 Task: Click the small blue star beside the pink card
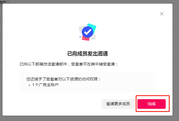pos(80,37)
